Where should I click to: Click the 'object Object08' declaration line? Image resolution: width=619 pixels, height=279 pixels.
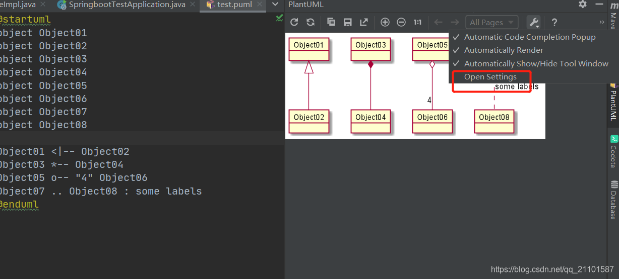(43, 125)
